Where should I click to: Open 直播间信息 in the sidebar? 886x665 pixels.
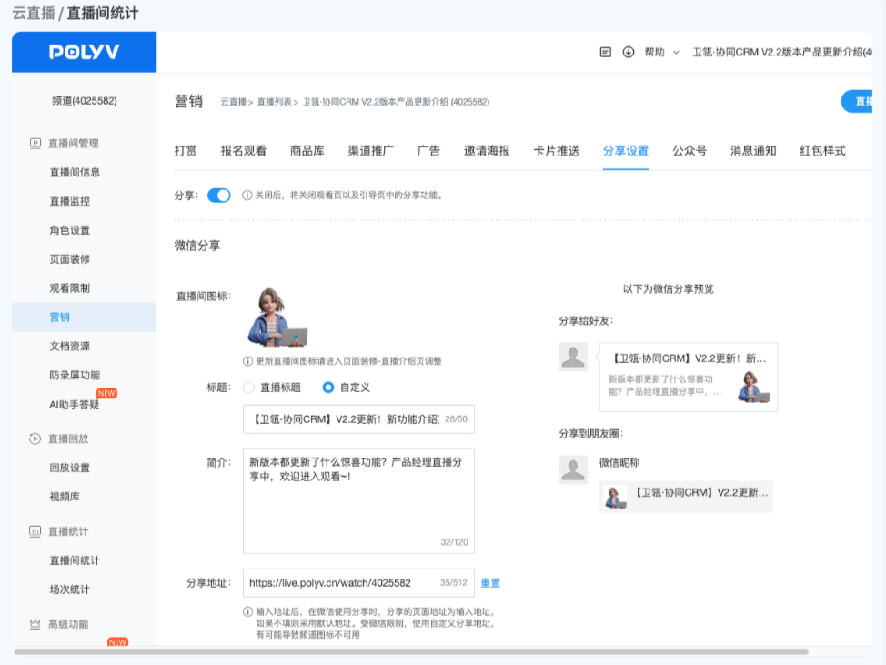[75, 172]
